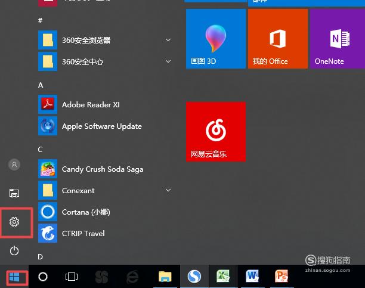This screenshot has width=365, height=288.
Task: Open Sogou browser icon on taskbar
Action: (x=194, y=277)
